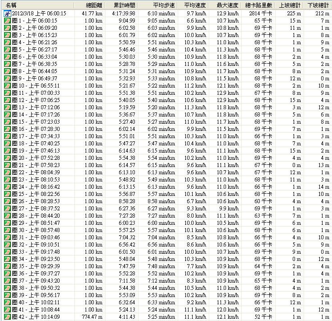
Task: Click the lap icon beside 圈 30
Action: point(7,231)
